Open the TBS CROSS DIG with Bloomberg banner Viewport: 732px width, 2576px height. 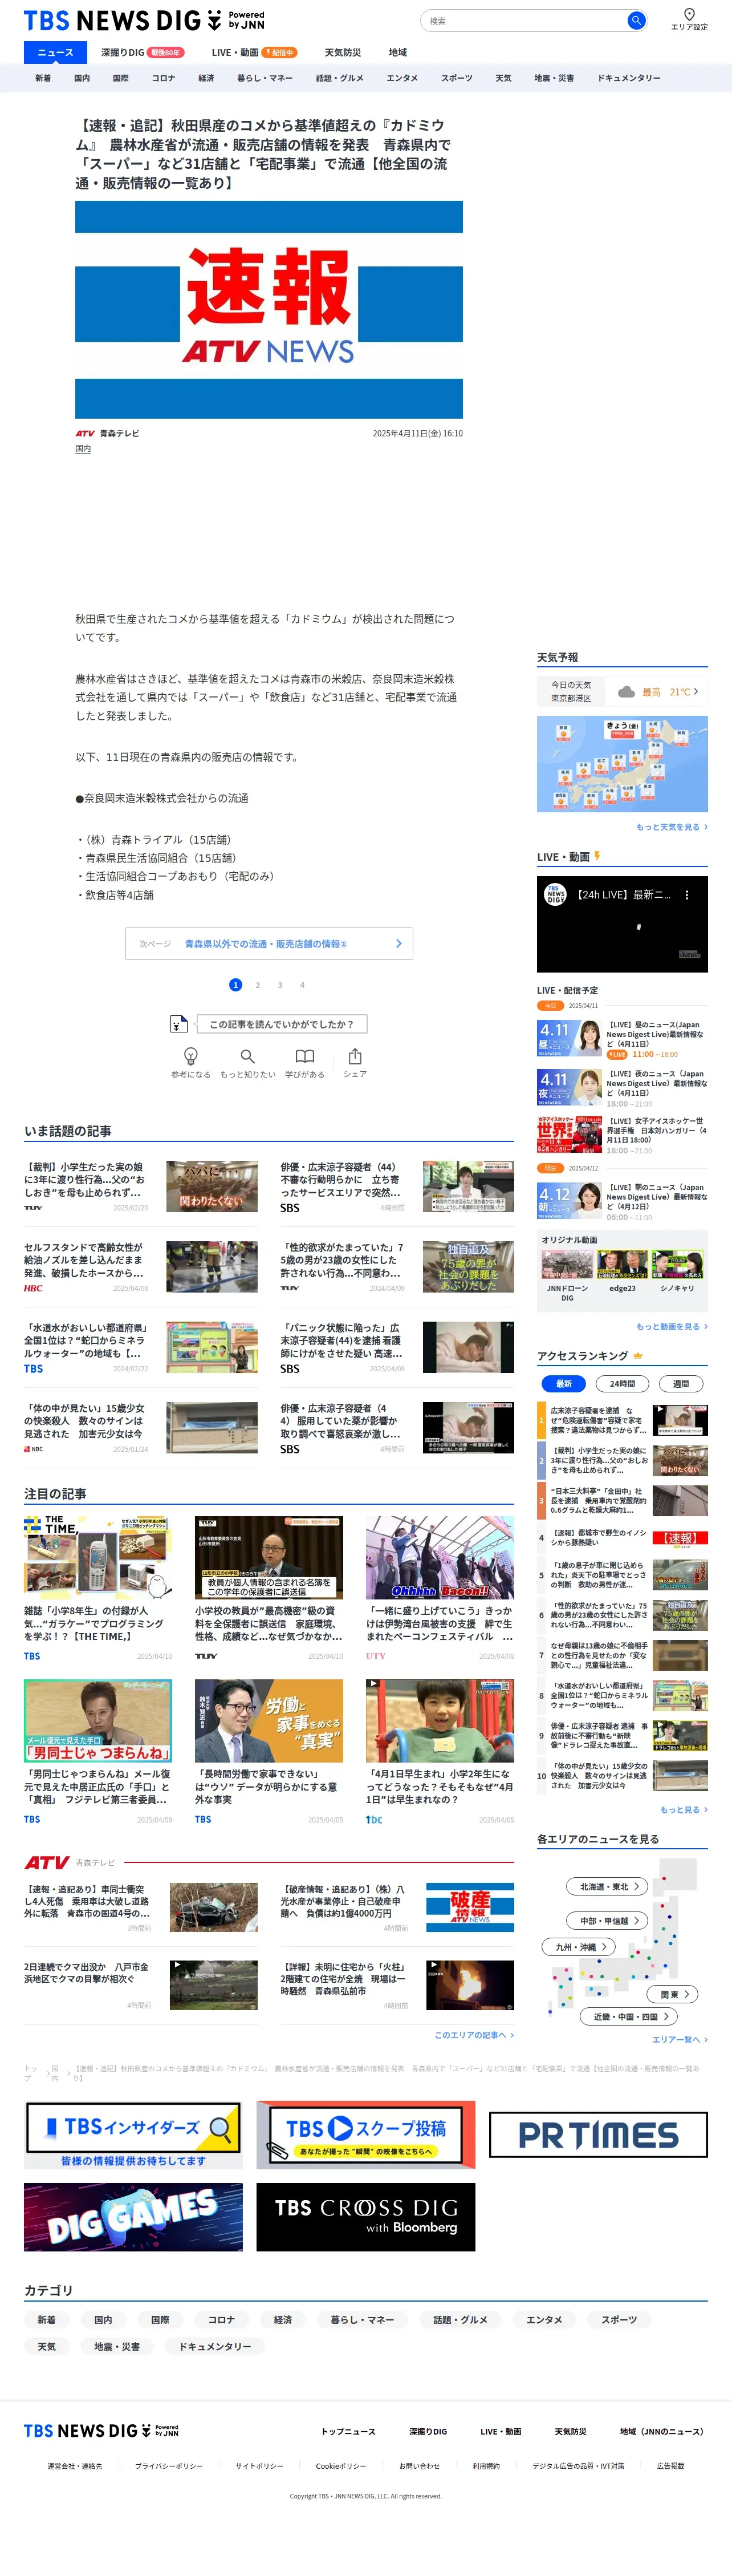366,2217
